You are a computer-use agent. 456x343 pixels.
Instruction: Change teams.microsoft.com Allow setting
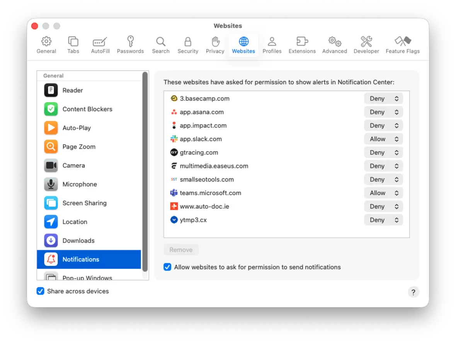[383, 193]
